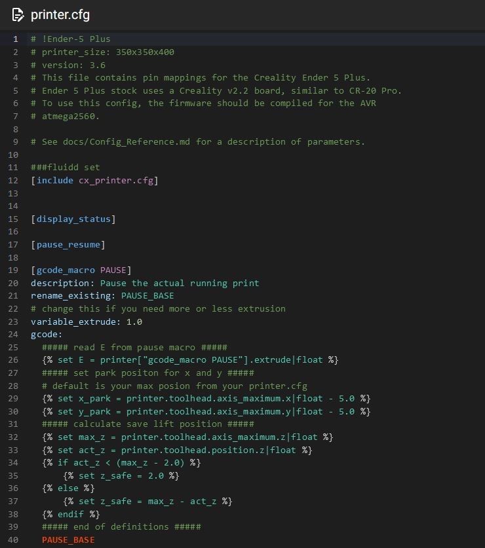This screenshot has width=485, height=548.
Task: Click the 'set park positon for x and y' comment
Action: point(148,373)
